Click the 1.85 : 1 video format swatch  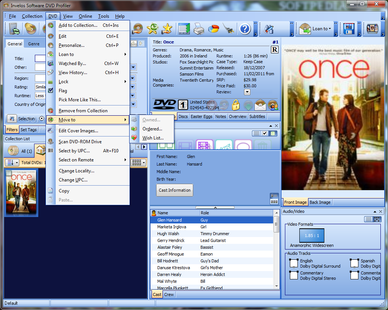[311, 236]
